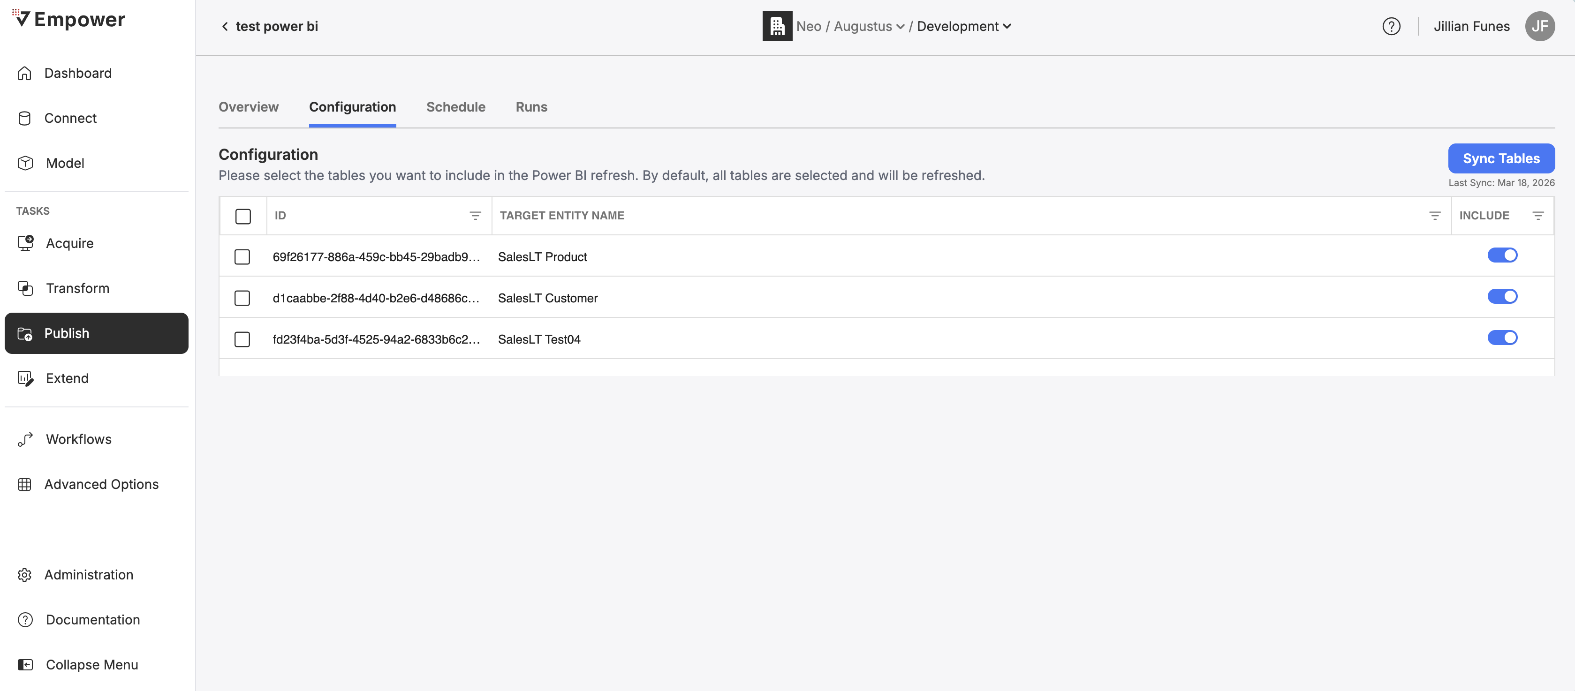This screenshot has width=1575, height=691.
Task: Click the Workflows icon in sidebar
Action: coord(25,439)
